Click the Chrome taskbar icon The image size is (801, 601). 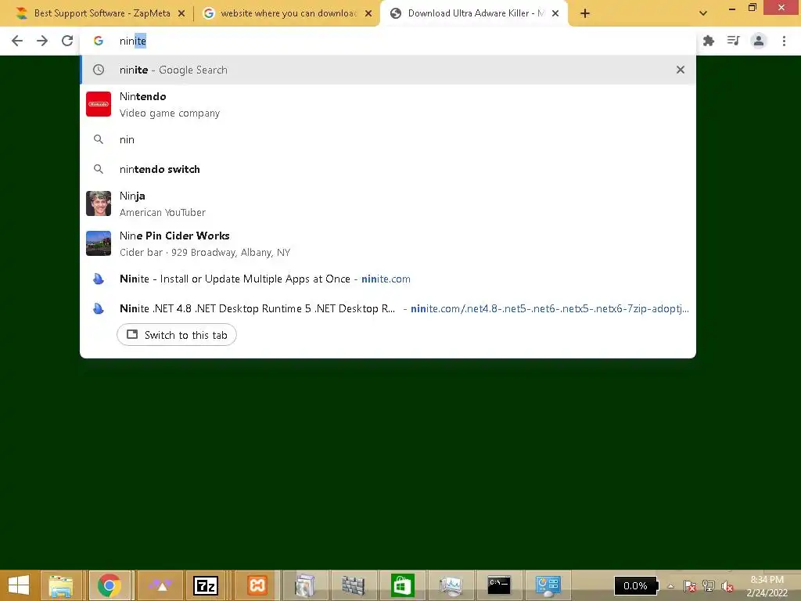pyautogui.click(x=110, y=585)
